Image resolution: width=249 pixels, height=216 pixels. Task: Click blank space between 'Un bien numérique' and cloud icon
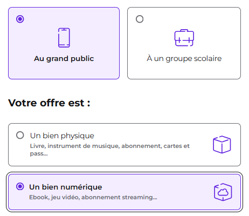pos(158,187)
